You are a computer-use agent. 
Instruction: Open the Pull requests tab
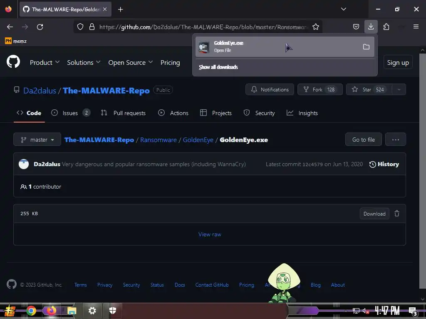tap(123, 113)
